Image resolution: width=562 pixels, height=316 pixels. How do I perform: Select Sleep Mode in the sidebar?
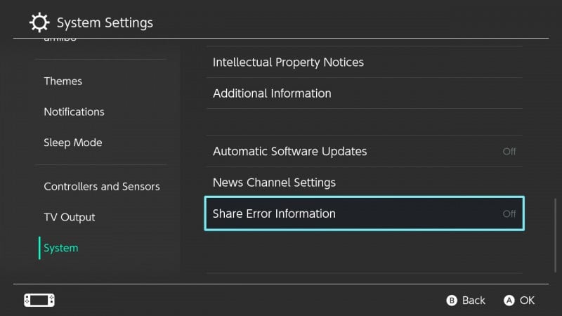point(73,143)
